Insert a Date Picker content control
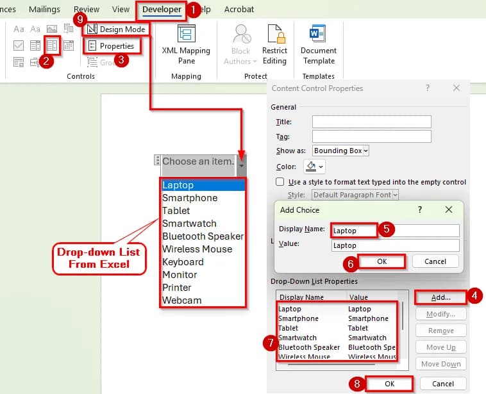The height and width of the screenshot is (394, 486). pos(69,45)
